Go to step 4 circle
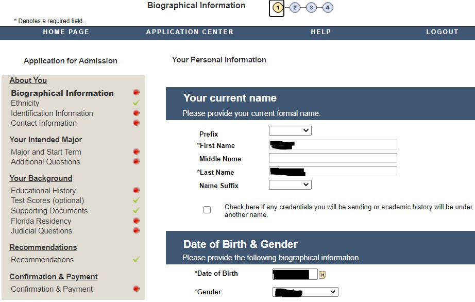Viewport: 475px width, 302px height. [328, 8]
